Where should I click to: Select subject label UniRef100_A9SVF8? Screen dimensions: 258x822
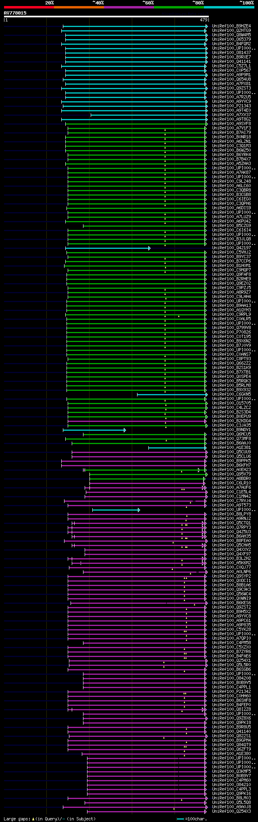pos(231,124)
